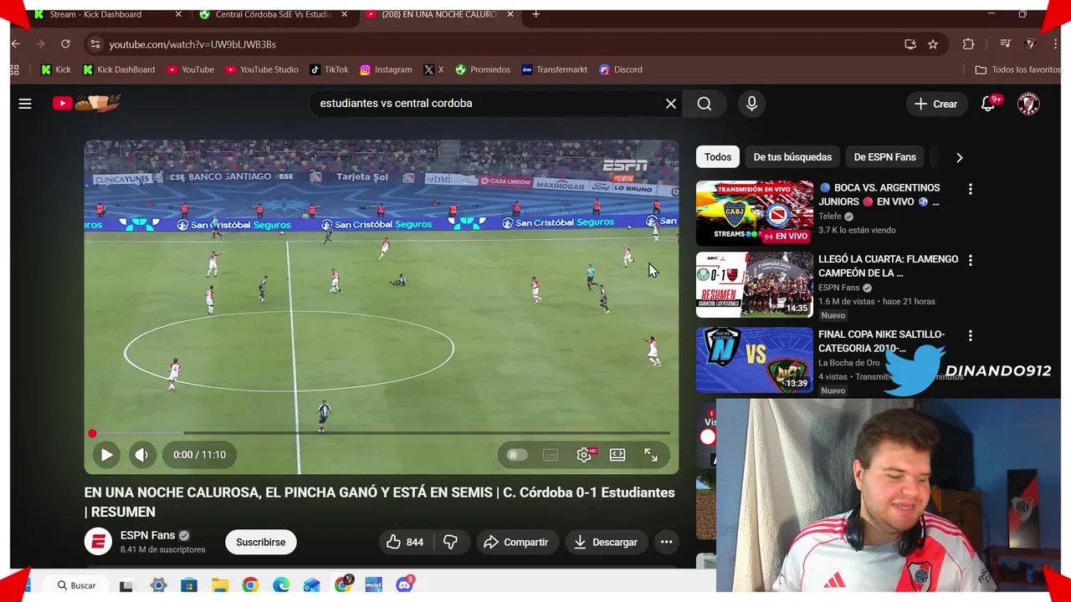This screenshot has height=602, width=1071.
Task: Reload the current page
Action: (x=65, y=44)
